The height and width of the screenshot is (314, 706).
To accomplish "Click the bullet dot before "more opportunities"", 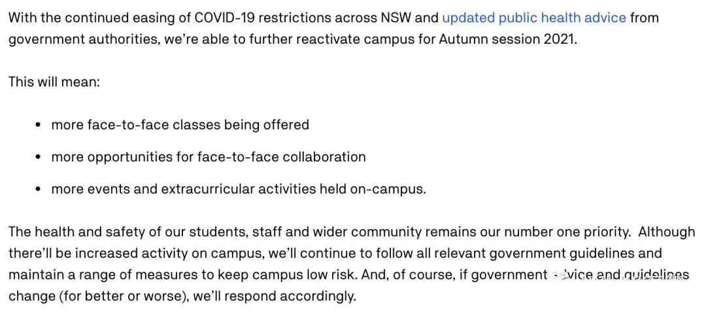I will pyautogui.click(x=38, y=157).
